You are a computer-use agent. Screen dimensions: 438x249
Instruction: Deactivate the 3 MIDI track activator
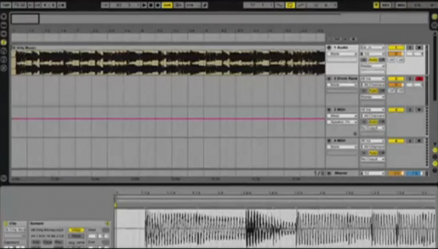(x=396, y=110)
